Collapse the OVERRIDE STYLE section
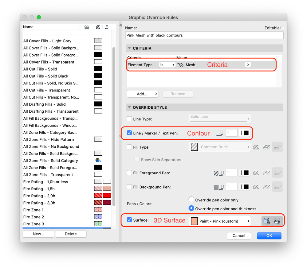Screen dimensions: 307x268 tap(129, 107)
